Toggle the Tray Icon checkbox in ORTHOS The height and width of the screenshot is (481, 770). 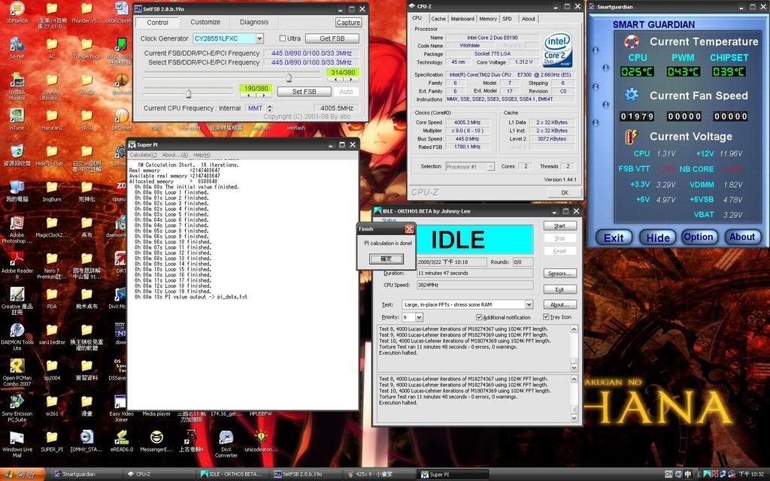point(546,317)
